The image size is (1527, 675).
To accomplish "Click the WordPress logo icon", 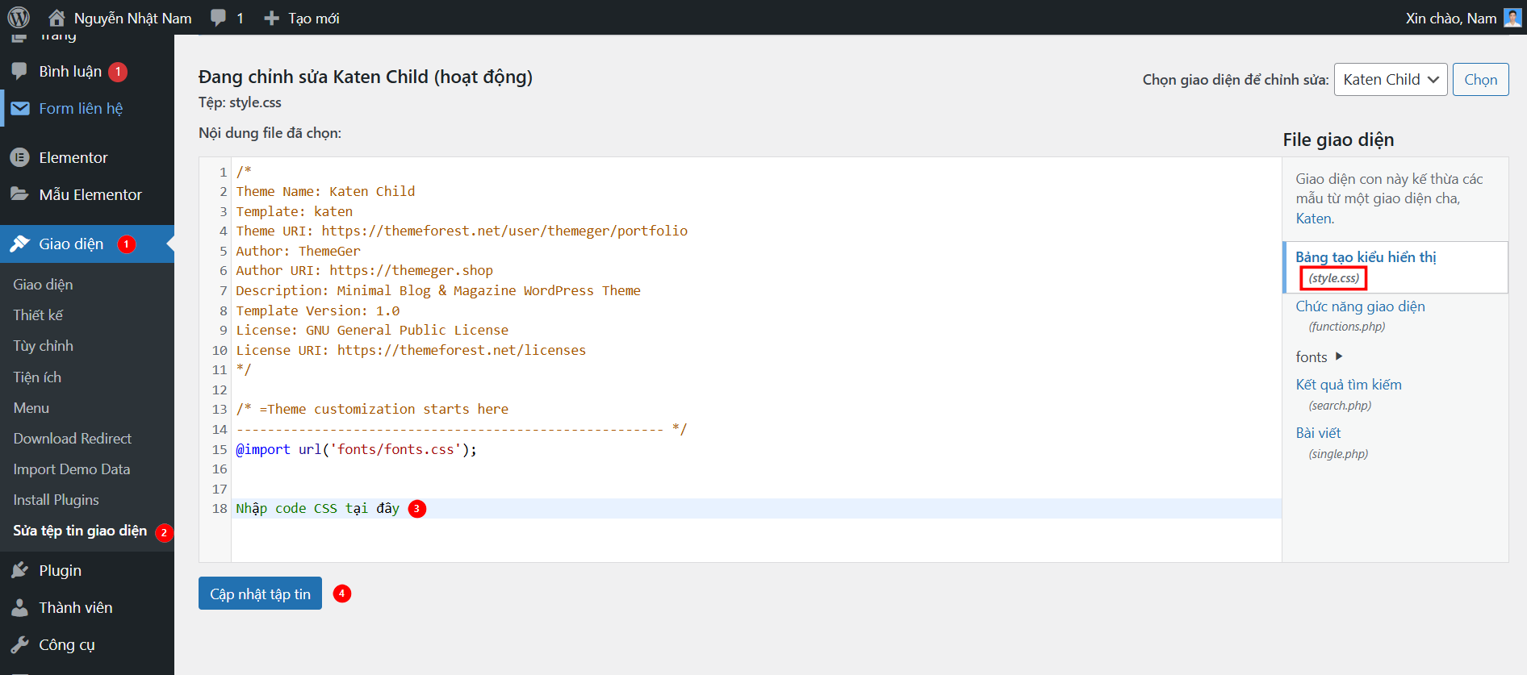I will pyautogui.click(x=19, y=17).
